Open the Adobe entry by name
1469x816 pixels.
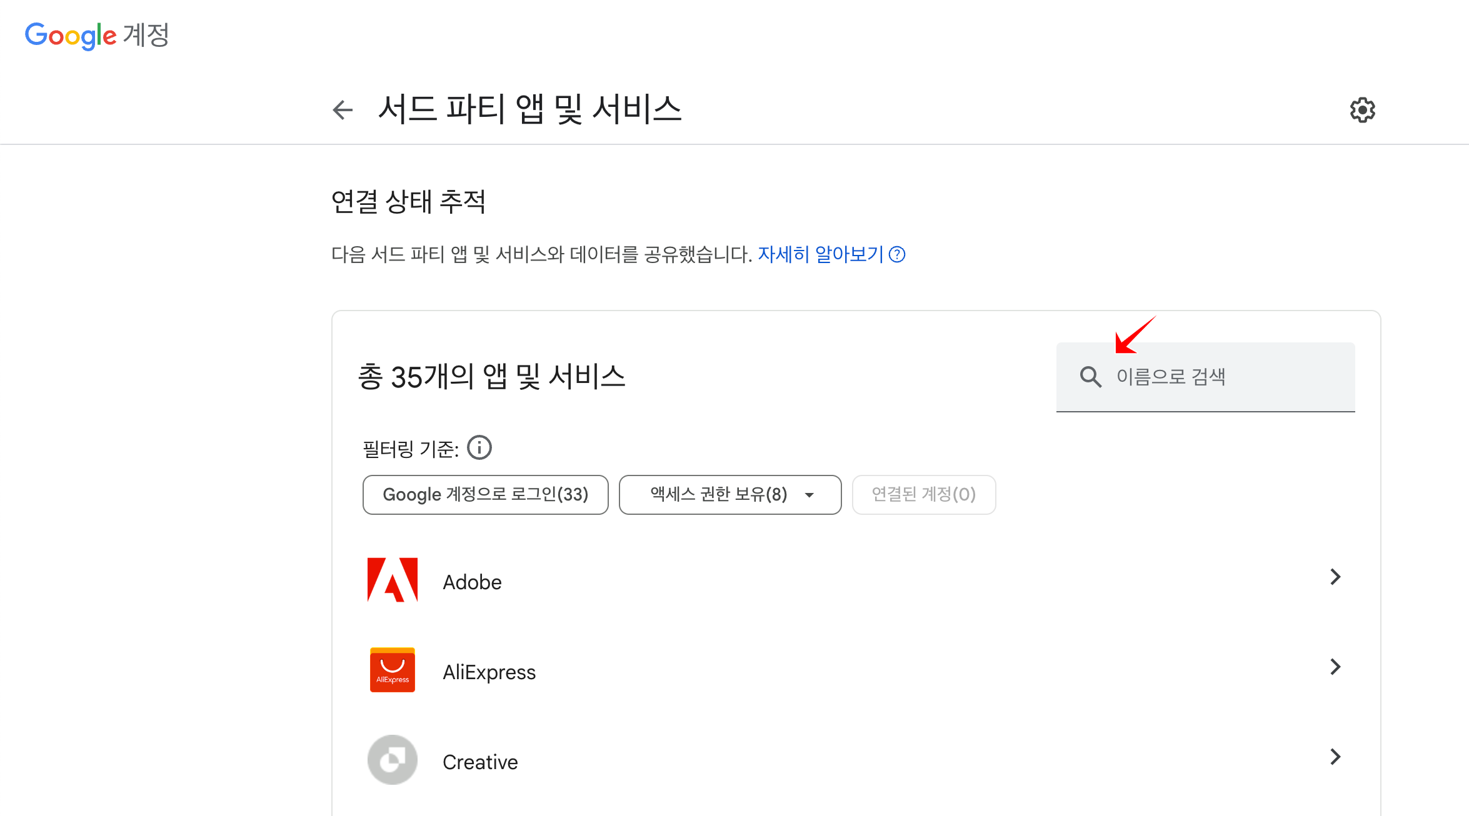pyautogui.click(x=472, y=582)
